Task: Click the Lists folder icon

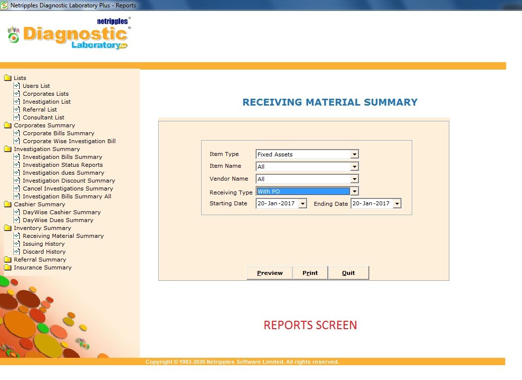Action: pos(7,78)
